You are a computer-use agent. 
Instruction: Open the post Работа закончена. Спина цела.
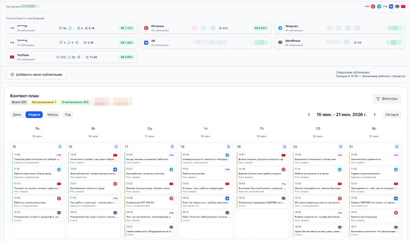pos(37,173)
